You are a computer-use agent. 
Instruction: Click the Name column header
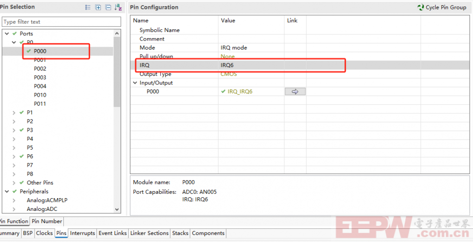[140, 20]
